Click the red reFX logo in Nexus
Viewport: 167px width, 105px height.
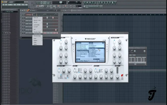point(122,75)
